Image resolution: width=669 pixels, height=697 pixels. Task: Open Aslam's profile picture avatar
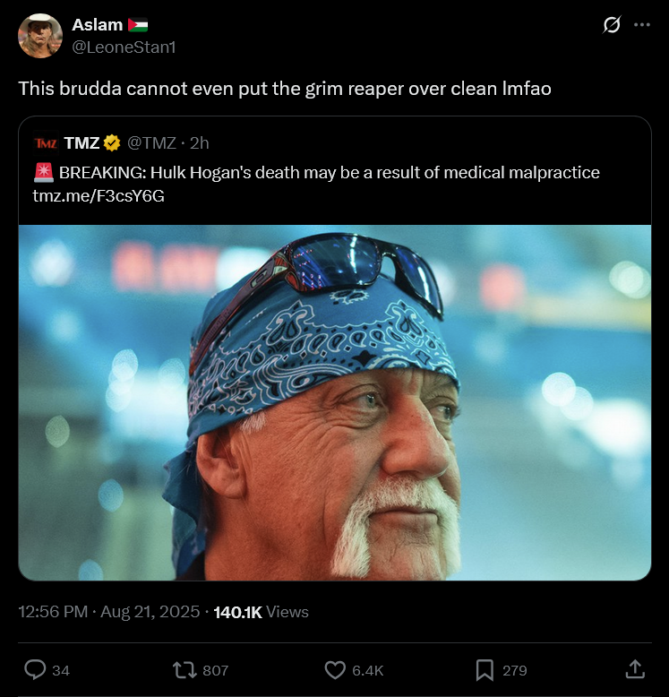40,36
